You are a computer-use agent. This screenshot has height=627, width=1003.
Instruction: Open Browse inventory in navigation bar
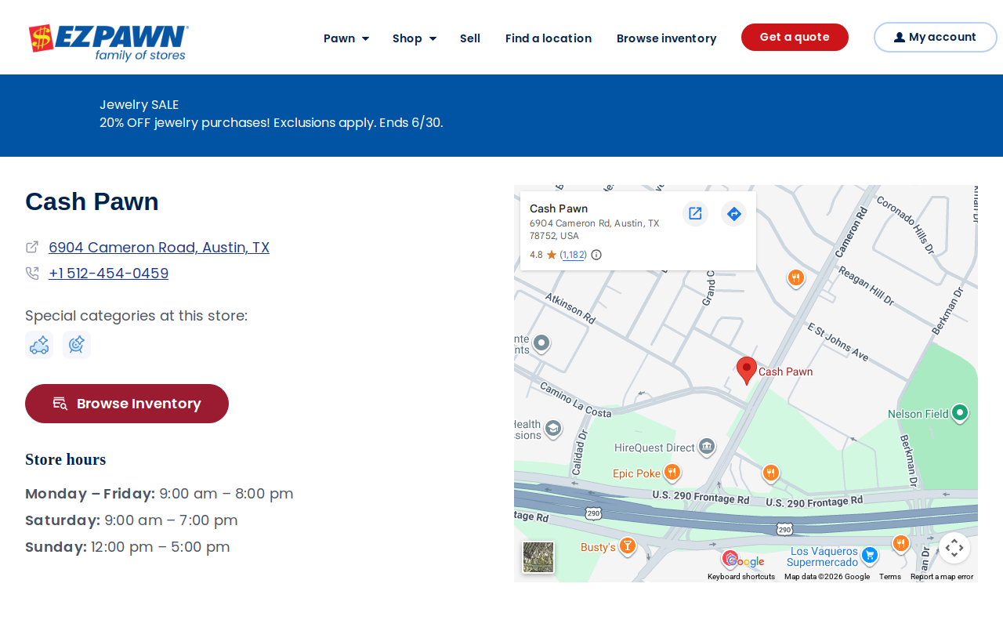tap(667, 38)
